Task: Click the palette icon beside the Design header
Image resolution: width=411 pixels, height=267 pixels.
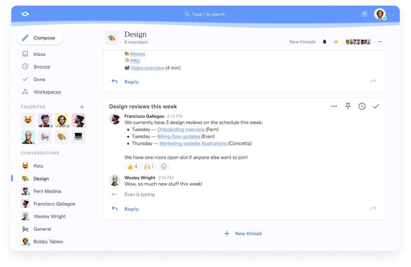Action: pyautogui.click(x=112, y=37)
